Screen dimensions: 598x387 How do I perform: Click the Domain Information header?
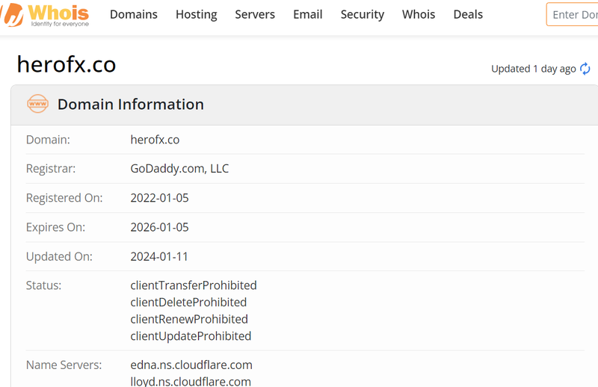[x=130, y=104]
